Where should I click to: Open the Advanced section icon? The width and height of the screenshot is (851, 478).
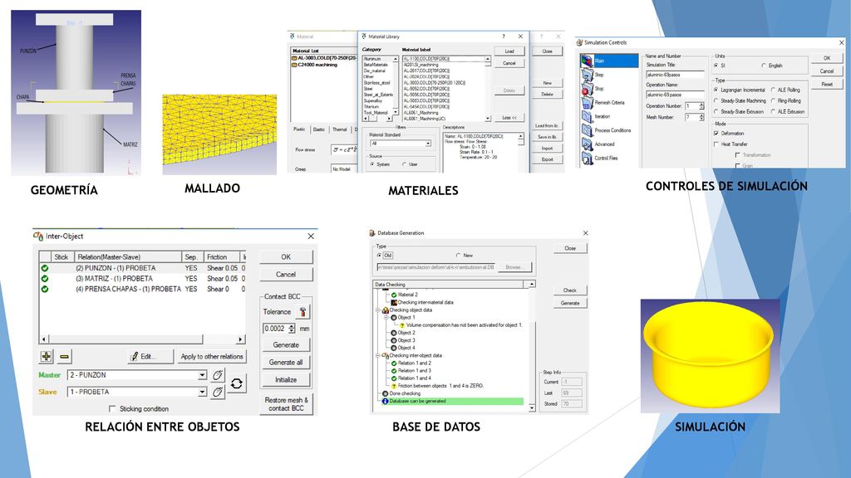(x=587, y=144)
